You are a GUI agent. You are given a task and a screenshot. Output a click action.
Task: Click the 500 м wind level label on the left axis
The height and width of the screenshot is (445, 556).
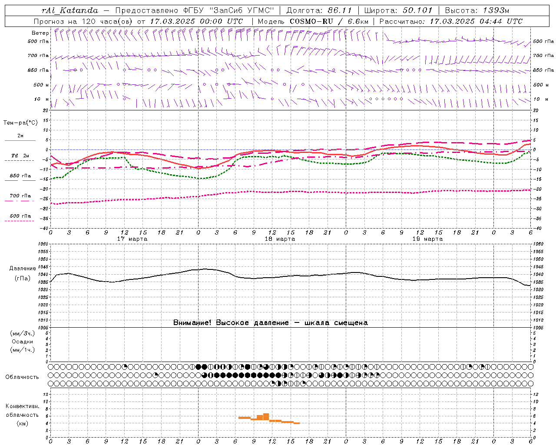(x=41, y=85)
